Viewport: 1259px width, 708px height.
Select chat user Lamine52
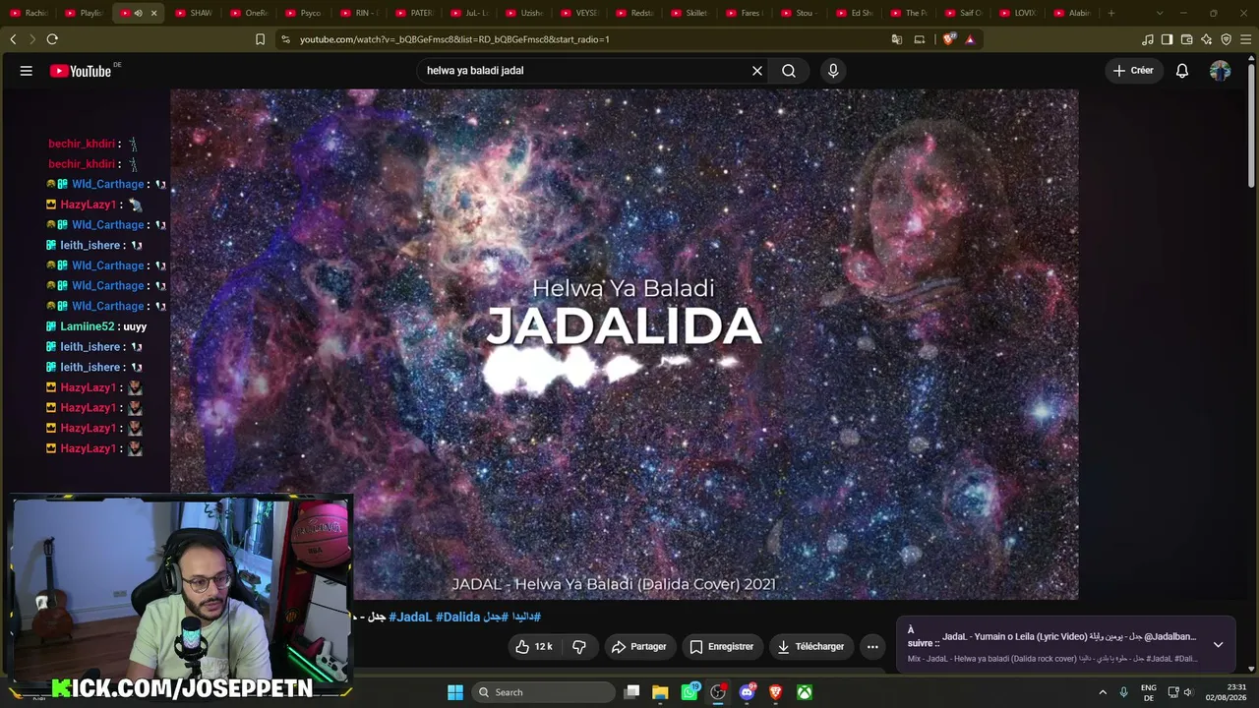click(x=88, y=326)
